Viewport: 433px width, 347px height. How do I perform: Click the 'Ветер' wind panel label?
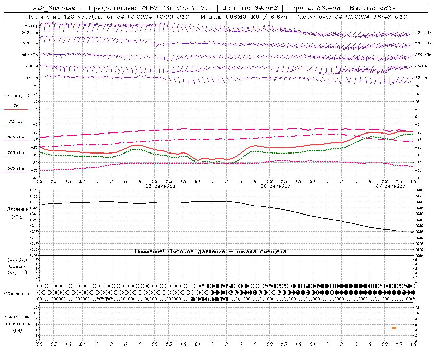tap(31, 26)
